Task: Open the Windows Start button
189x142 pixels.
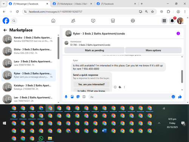Action: (5, 123)
